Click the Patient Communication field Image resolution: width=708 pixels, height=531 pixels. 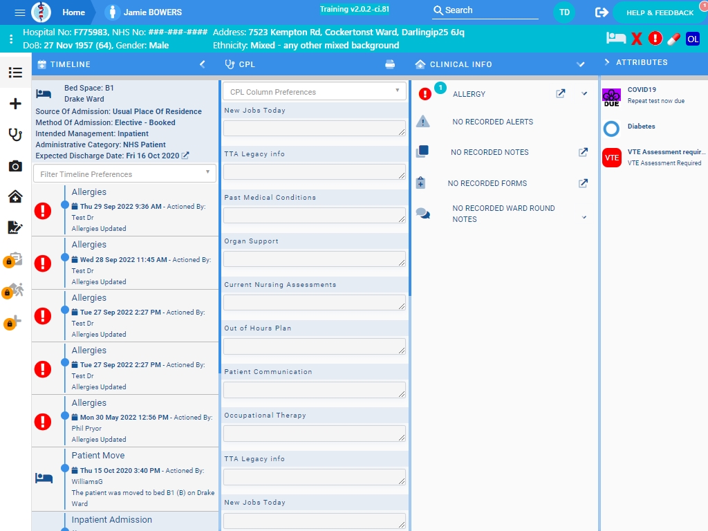point(315,390)
